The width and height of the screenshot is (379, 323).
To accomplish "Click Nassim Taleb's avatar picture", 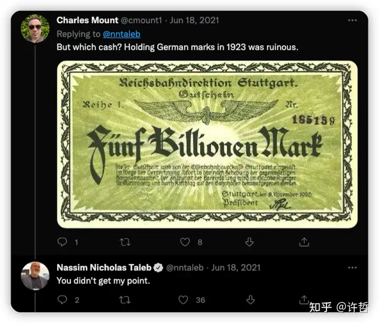I will tap(35, 276).
